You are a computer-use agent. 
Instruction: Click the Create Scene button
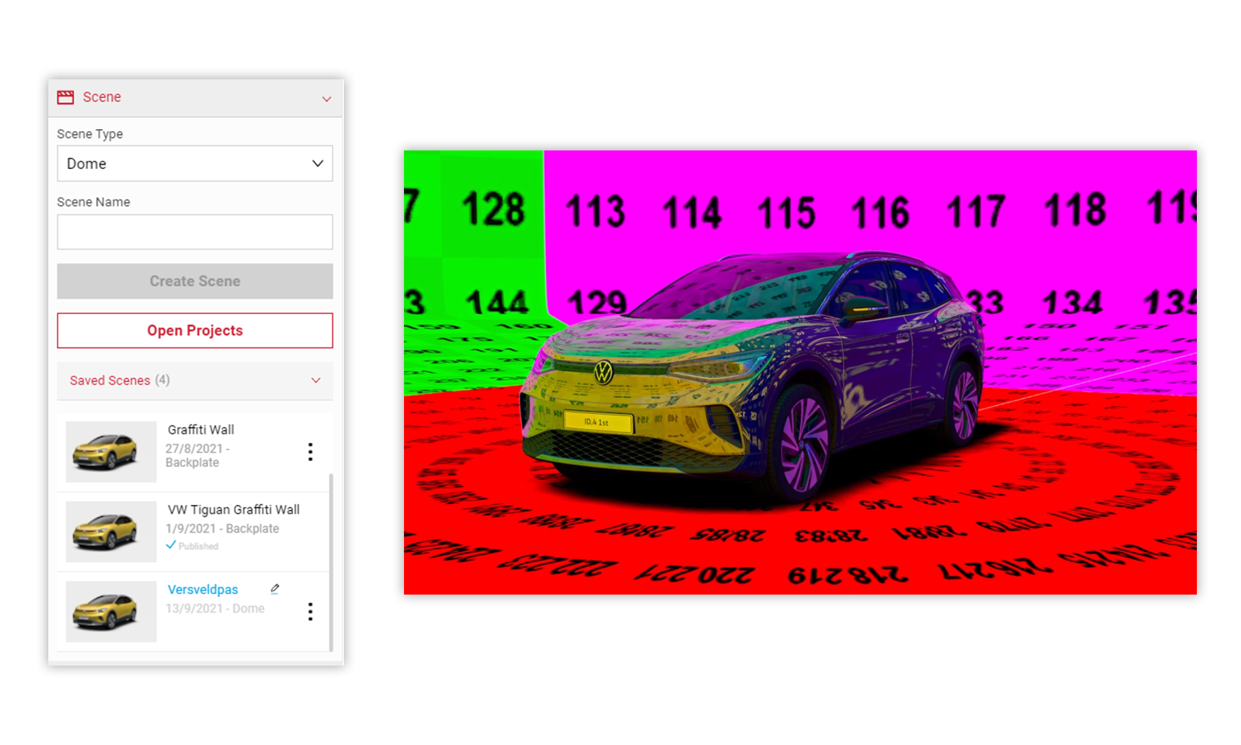[195, 281]
